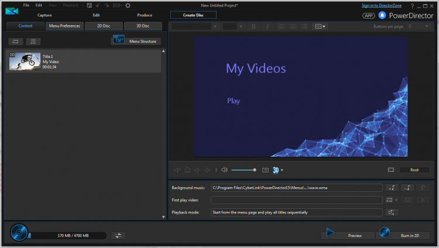Click the notification bell icon
Viewport: 439px width, 248px height.
tap(382, 15)
